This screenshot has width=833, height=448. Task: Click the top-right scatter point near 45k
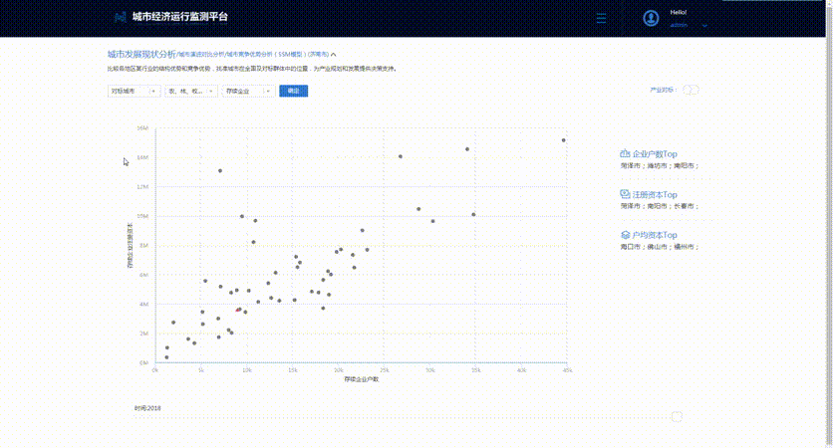564,140
